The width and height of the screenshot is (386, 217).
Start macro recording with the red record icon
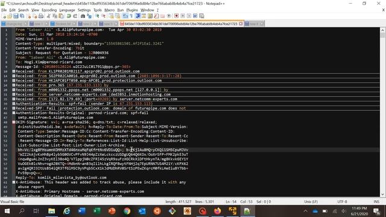click(x=176, y=16)
